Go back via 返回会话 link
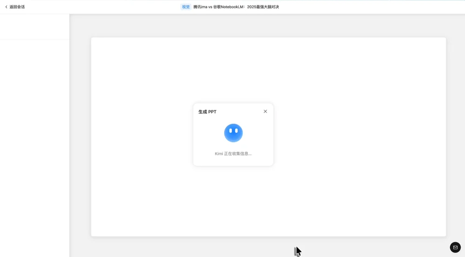The image size is (465, 257). pyautogui.click(x=15, y=7)
